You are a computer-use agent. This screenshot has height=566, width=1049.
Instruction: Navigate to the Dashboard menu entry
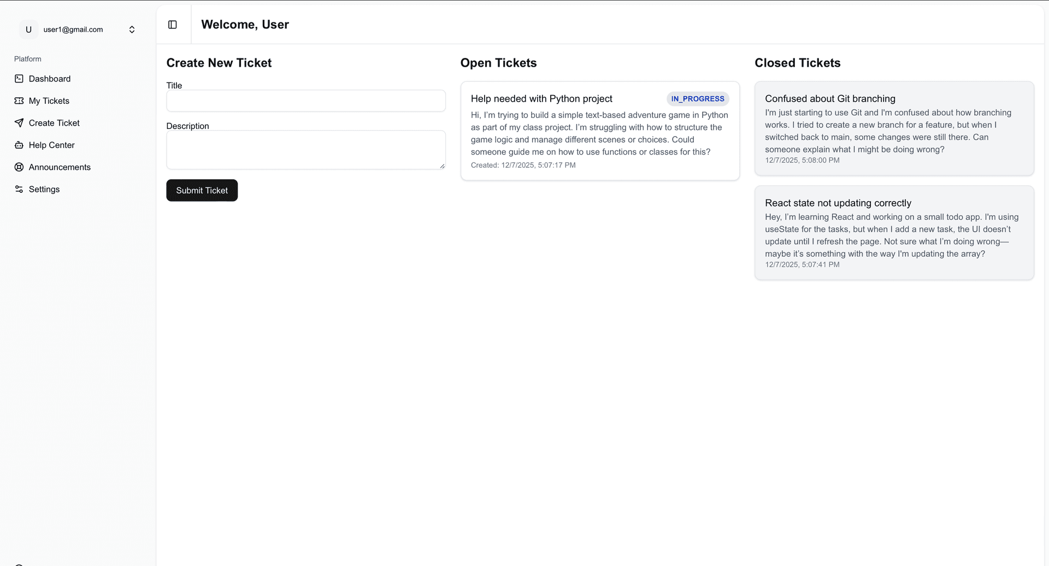click(x=49, y=79)
